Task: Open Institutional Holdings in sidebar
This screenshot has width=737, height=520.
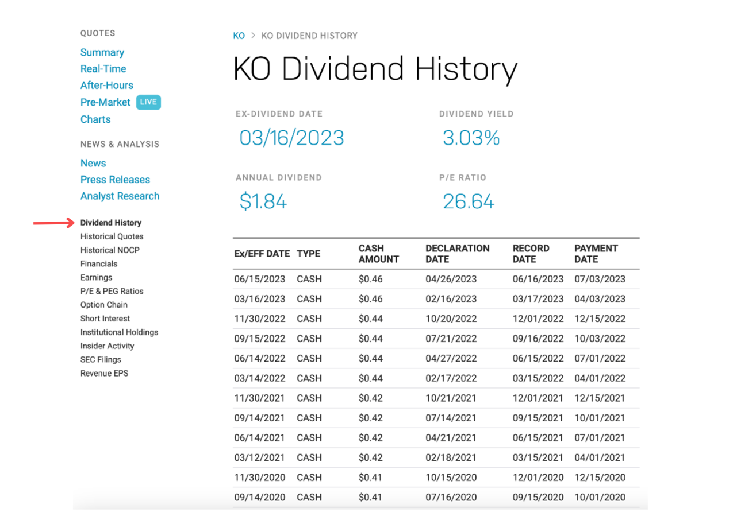Action: [120, 332]
